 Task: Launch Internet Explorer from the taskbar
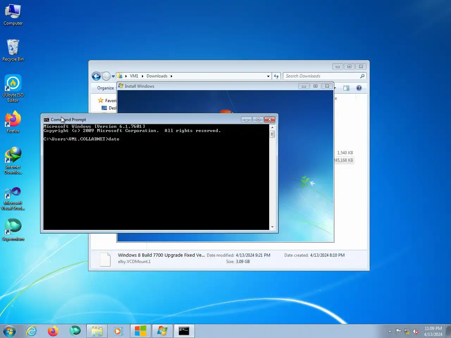32,331
